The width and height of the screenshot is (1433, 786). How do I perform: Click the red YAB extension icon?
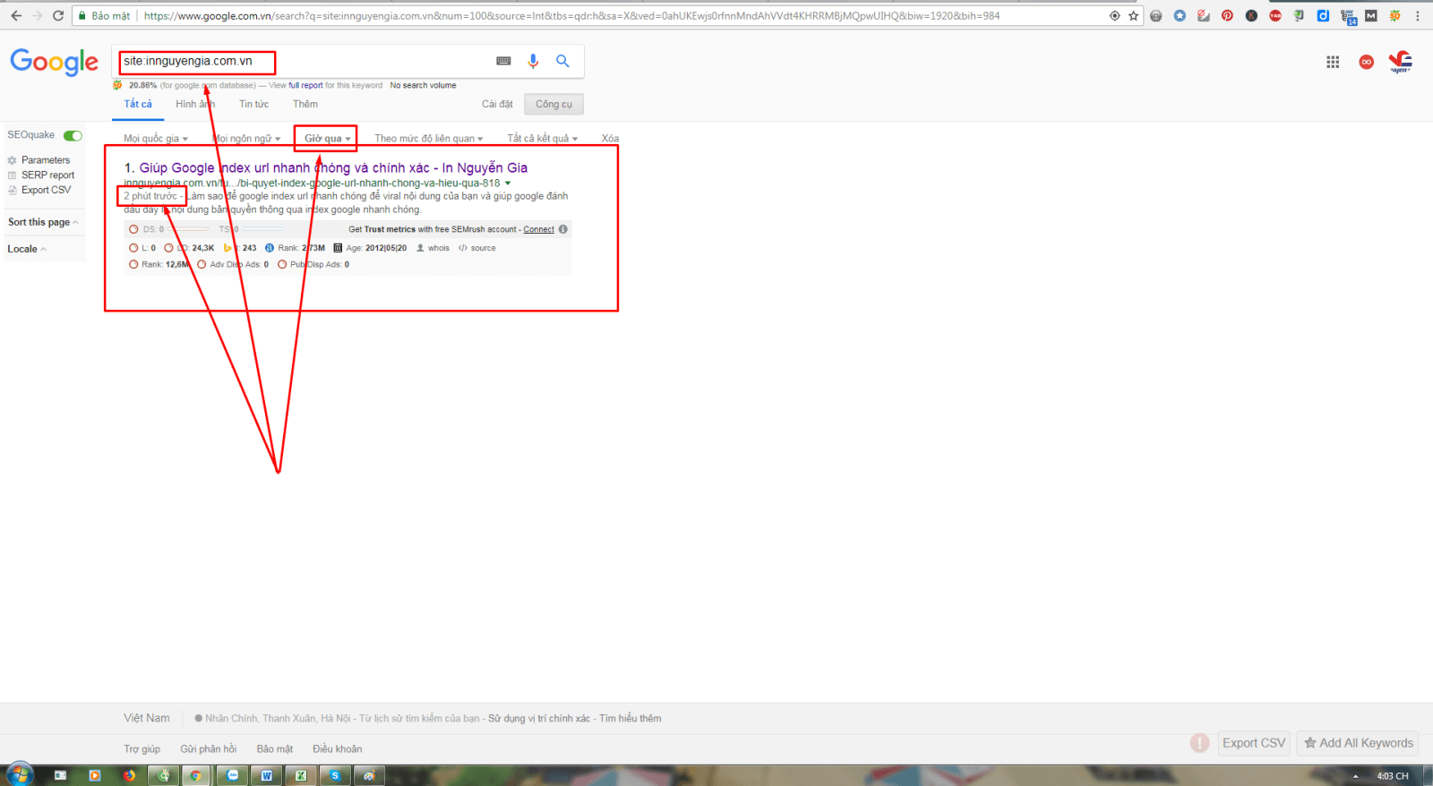coord(1275,15)
